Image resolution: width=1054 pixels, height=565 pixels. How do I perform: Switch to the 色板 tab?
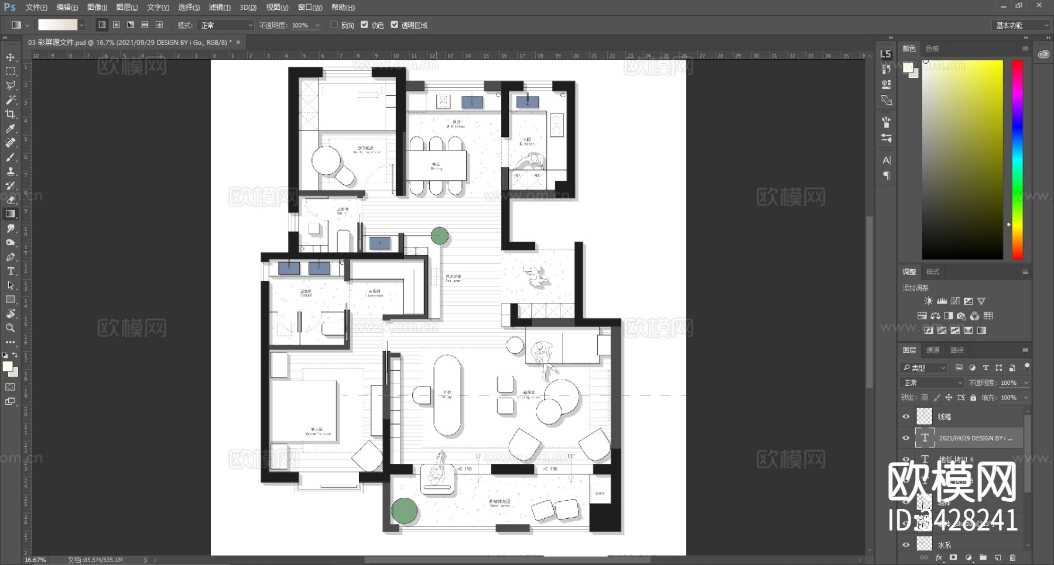click(x=932, y=49)
